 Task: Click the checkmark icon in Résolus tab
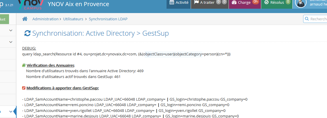click(266, 2)
